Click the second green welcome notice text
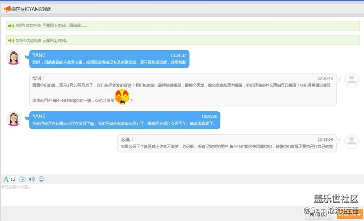The width and height of the screenshot is (364, 221). pos(41,40)
